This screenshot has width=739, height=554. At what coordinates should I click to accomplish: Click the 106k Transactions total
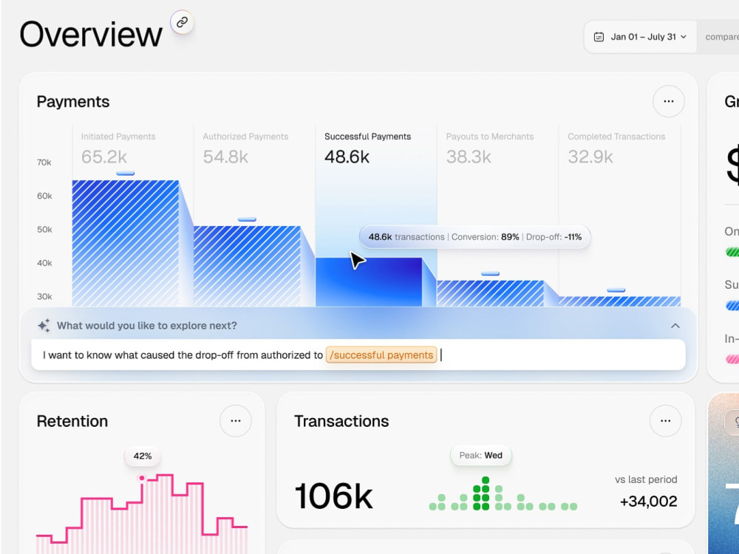coord(334,496)
